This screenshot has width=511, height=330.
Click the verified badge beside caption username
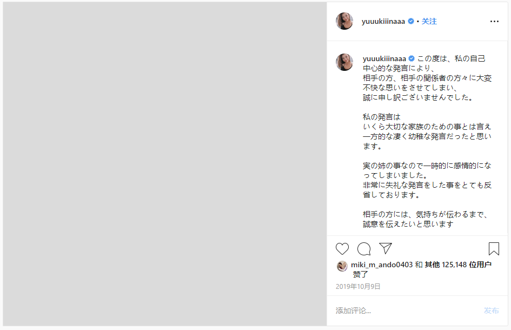pyautogui.click(x=412, y=58)
